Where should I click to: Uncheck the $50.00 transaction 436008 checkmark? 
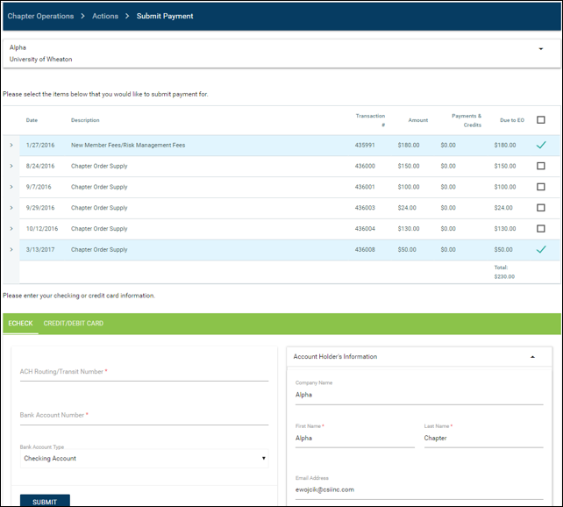(541, 249)
